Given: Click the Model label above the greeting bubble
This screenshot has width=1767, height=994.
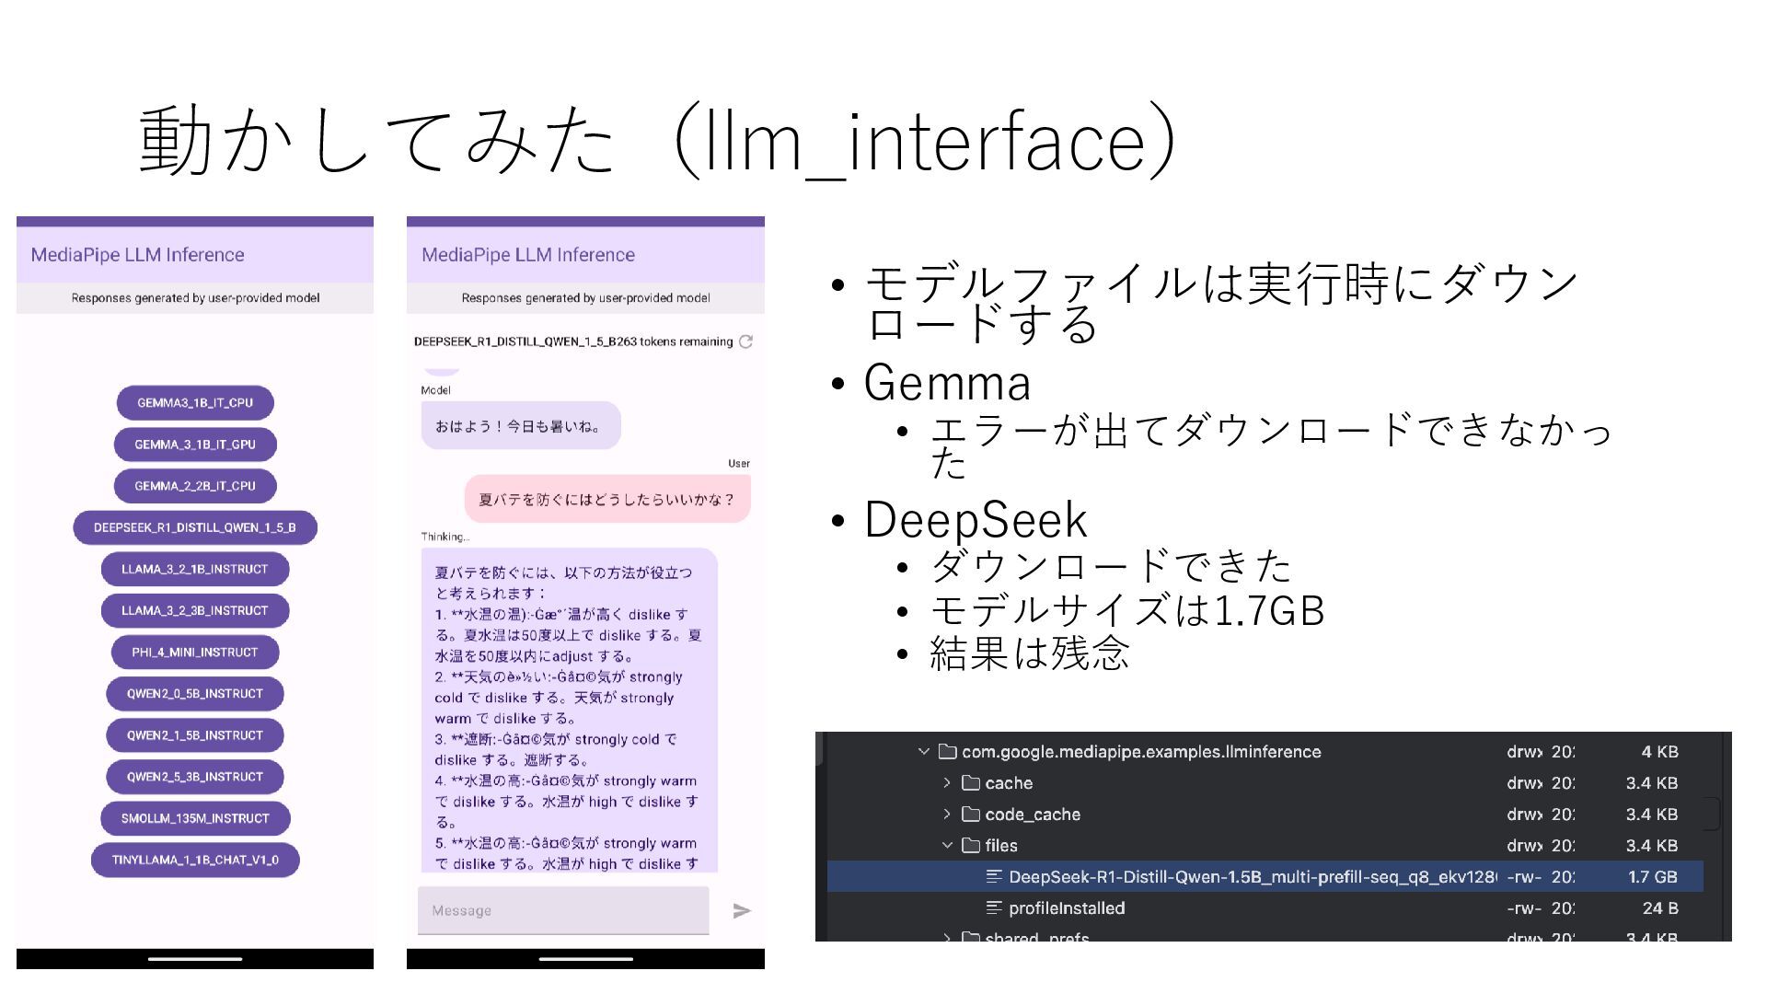Looking at the screenshot, I should click(x=435, y=390).
